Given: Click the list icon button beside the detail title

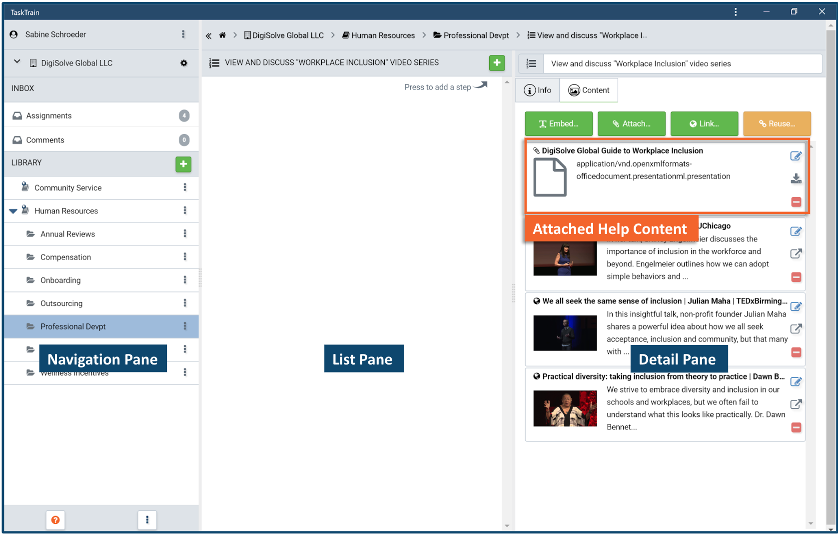Looking at the screenshot, I should click(531, 63).
